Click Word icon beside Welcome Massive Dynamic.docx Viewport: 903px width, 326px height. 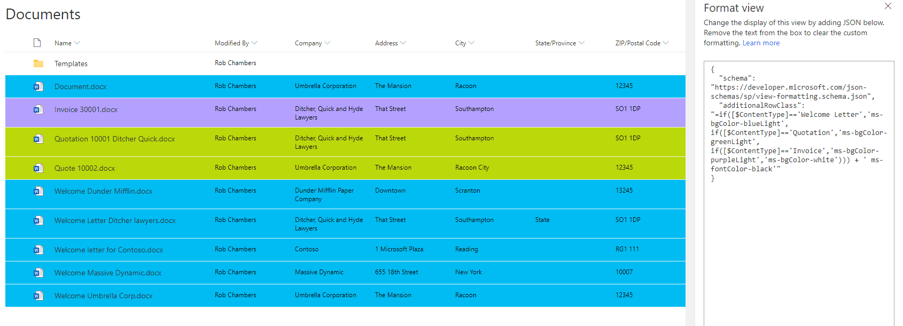pyautogui.click(x=38, y=273)
